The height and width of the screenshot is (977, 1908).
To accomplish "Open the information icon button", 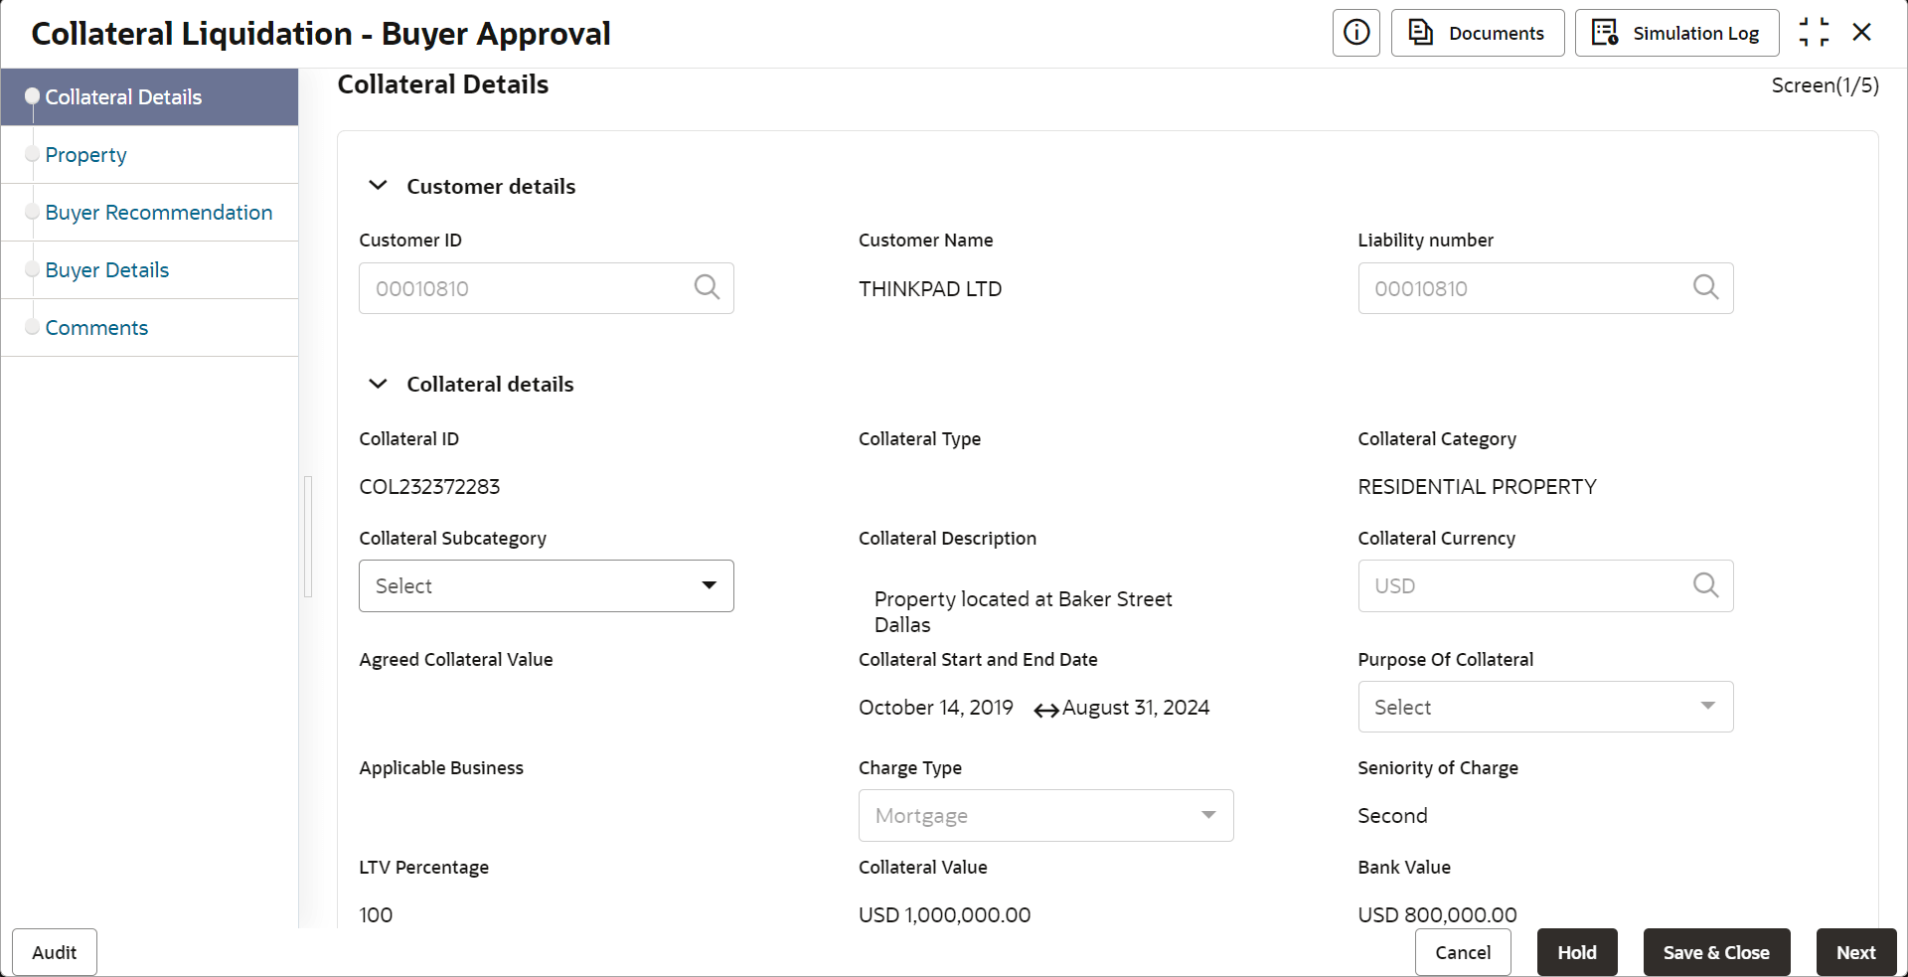I will click(x=1356, y=33).
